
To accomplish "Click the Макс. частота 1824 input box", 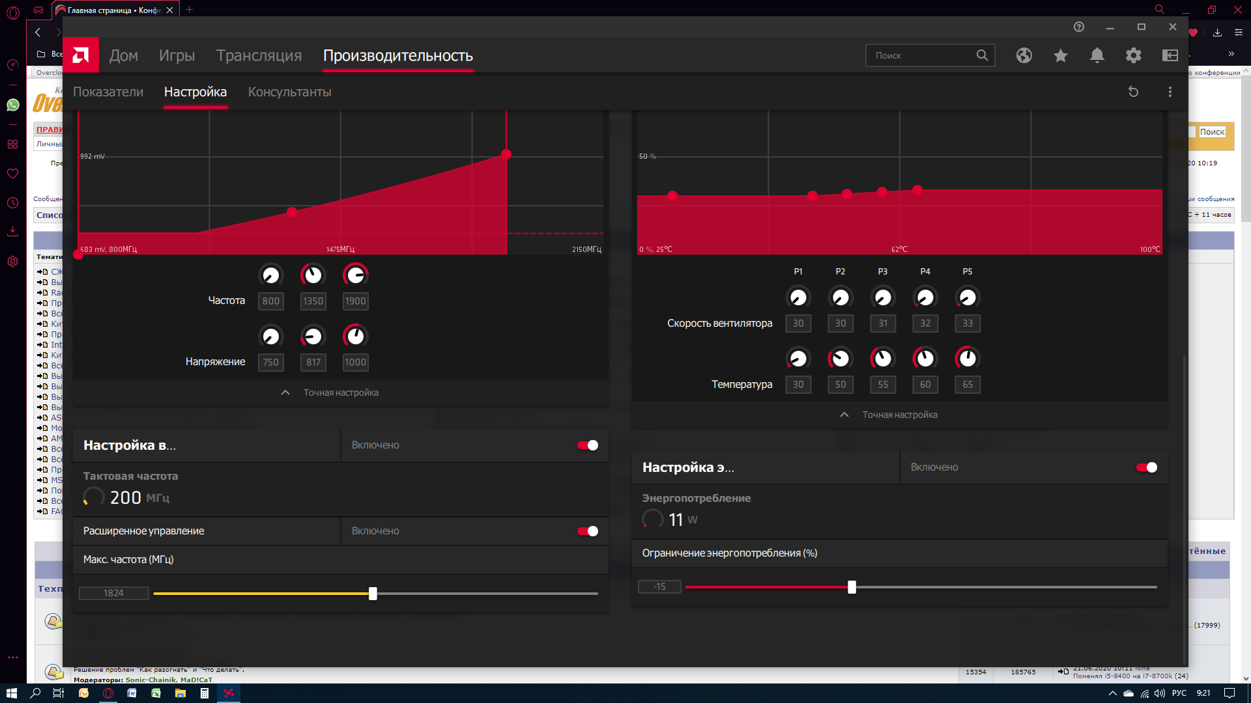I will [x=114, y=593].
